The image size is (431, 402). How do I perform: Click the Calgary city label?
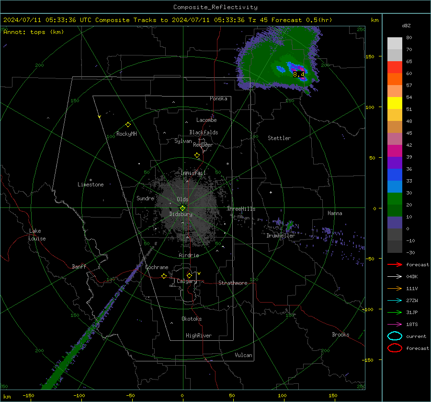pos(187,281)
